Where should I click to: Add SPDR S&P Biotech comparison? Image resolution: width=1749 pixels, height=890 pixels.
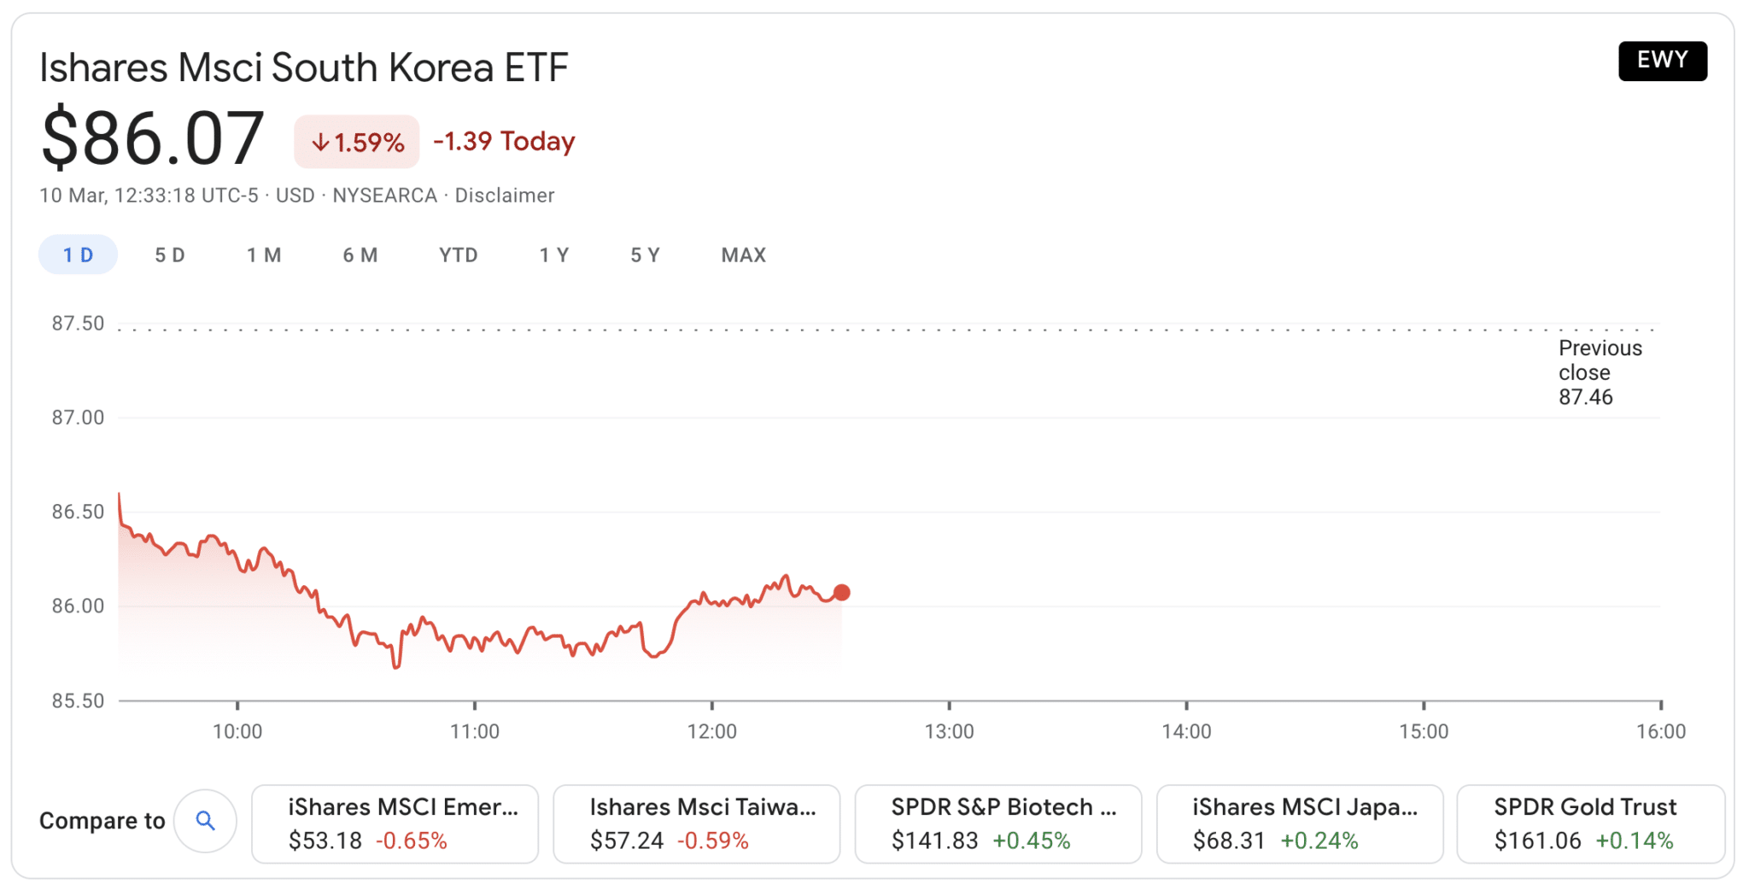997,823
